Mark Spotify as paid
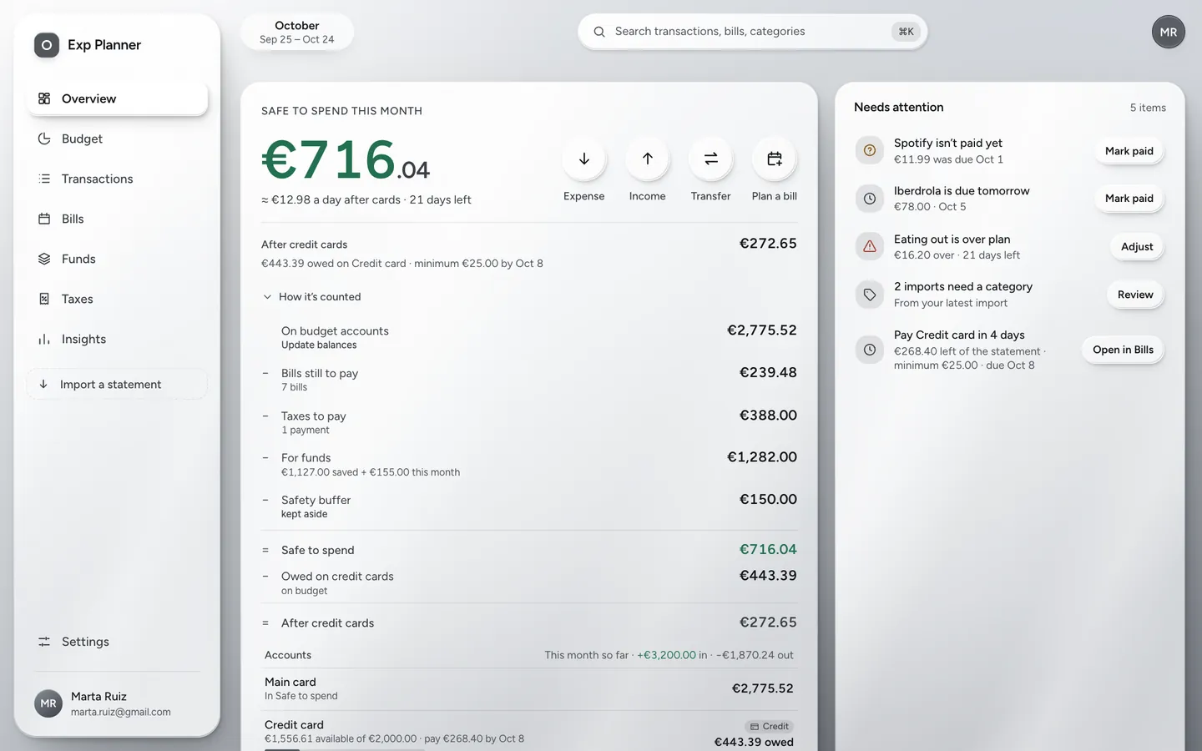 point(1129,151)
